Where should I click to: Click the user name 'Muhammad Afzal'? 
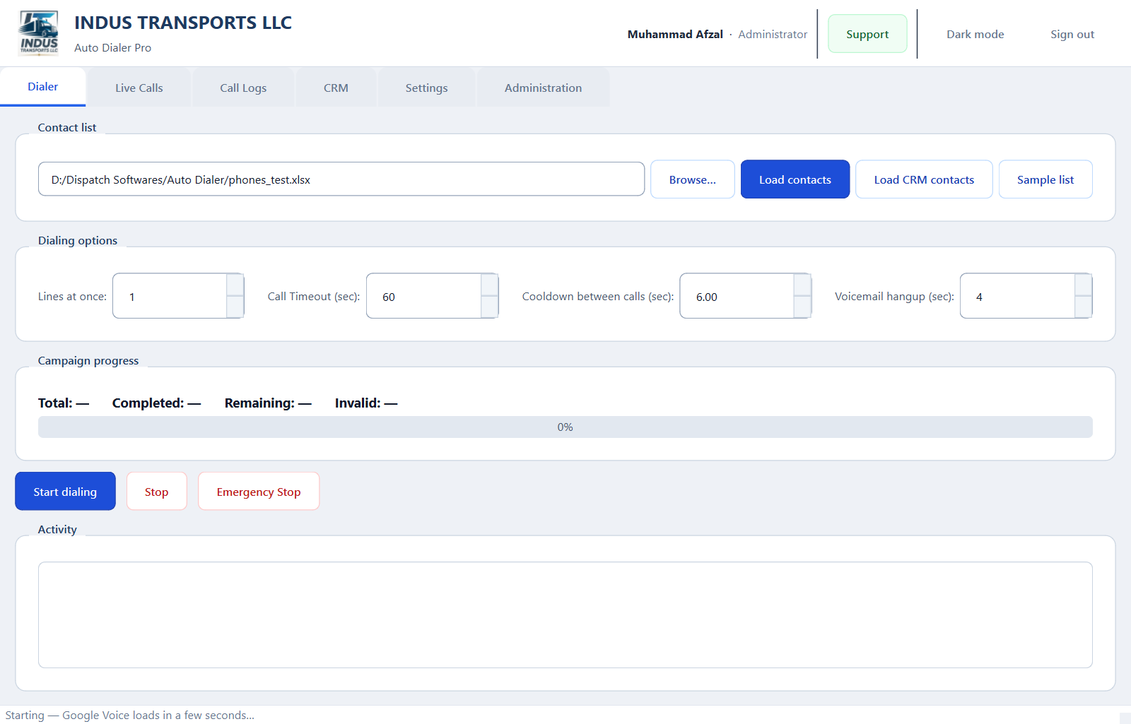point(675,34)
